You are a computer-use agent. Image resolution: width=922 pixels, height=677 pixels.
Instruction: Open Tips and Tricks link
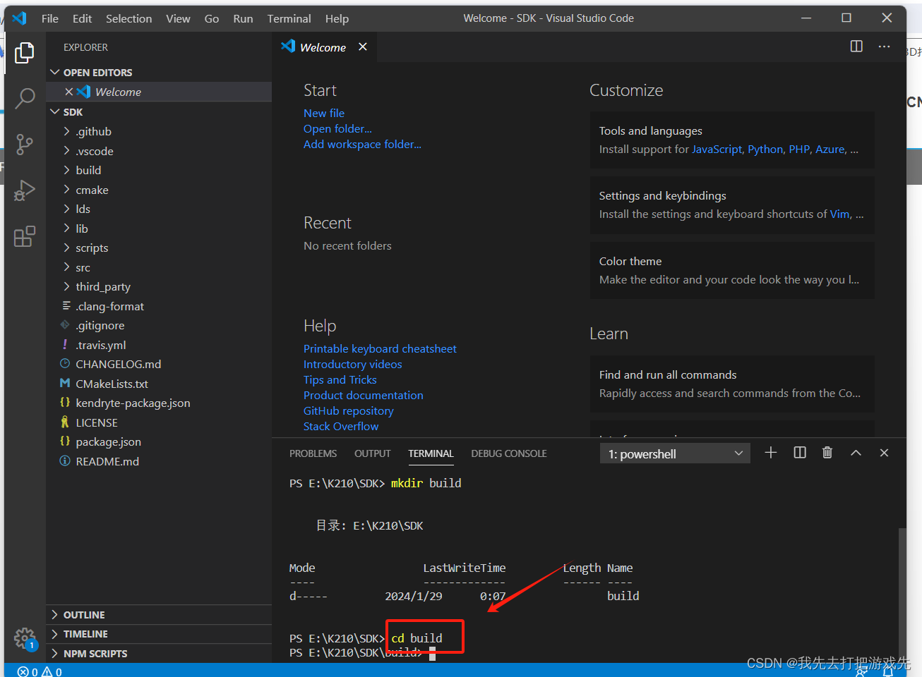click(x=340, y=379)
